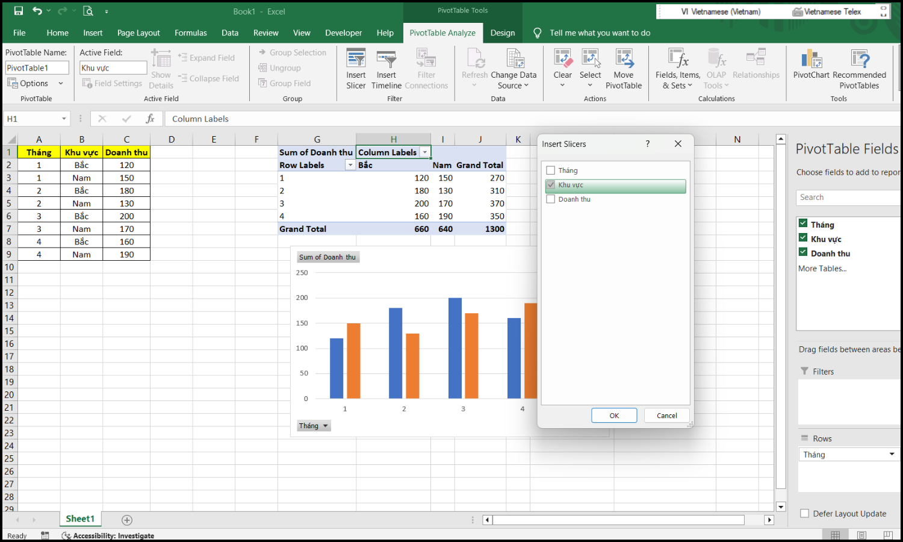This screenshot has height=542, width=903.
Task: Open the Insert Timeline tool
Action: point(386,67)
